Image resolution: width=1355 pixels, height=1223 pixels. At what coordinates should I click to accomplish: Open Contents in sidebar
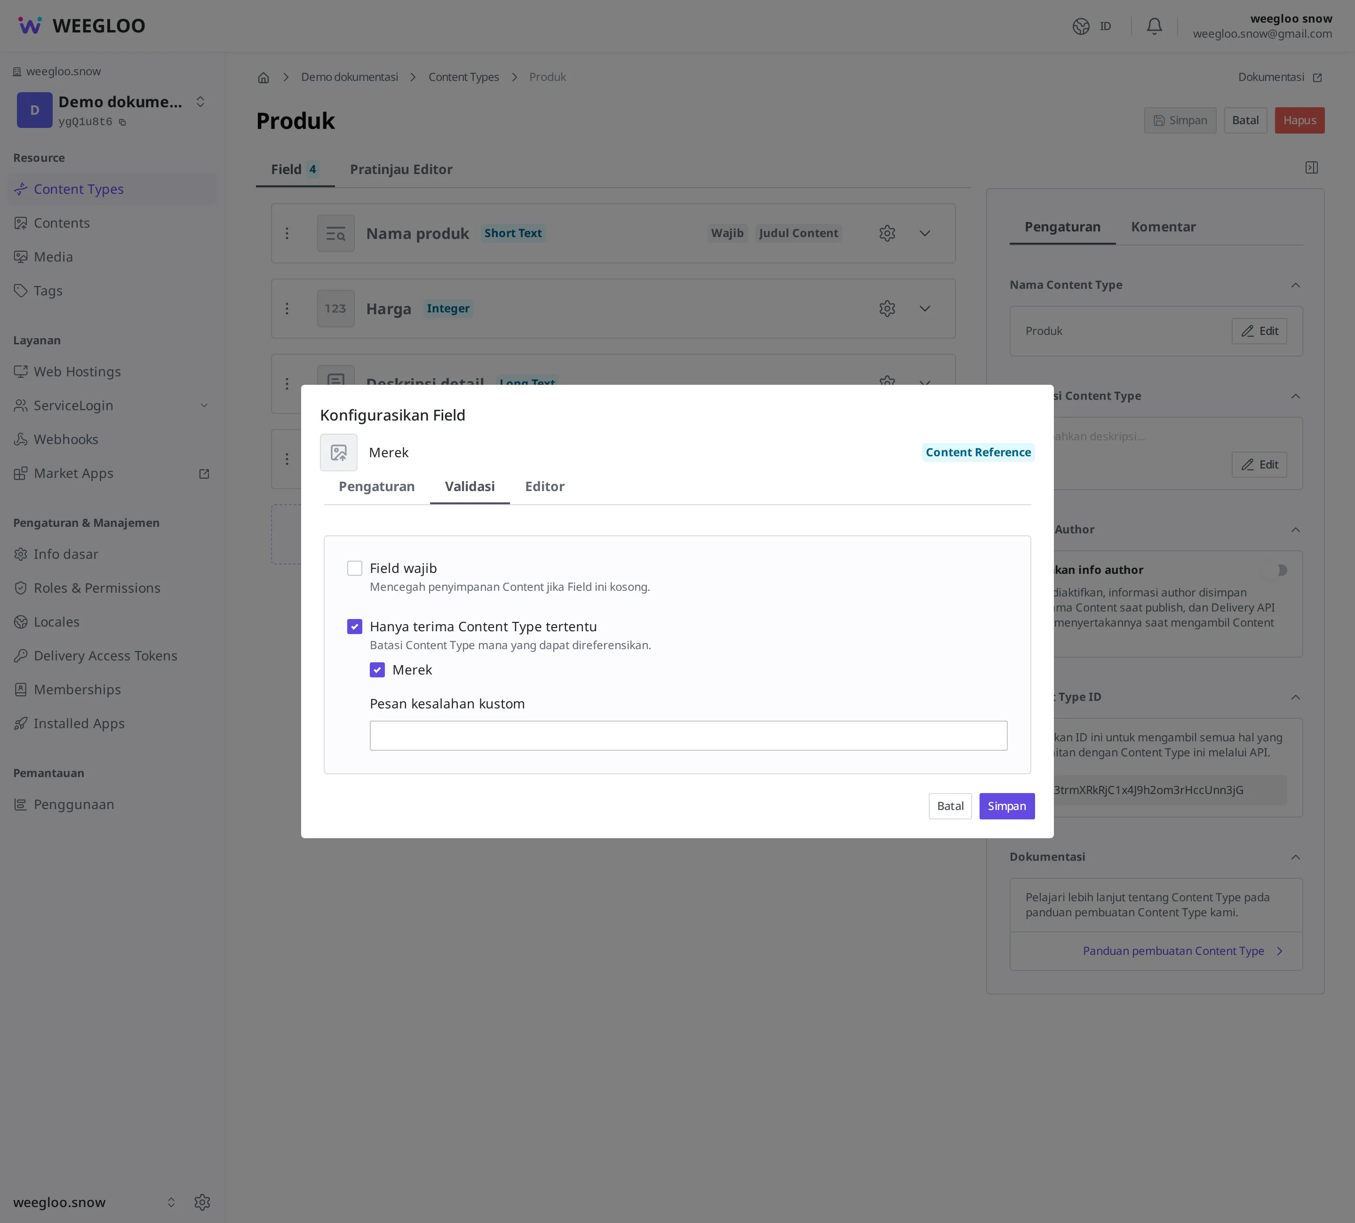[x=112, y=223]
